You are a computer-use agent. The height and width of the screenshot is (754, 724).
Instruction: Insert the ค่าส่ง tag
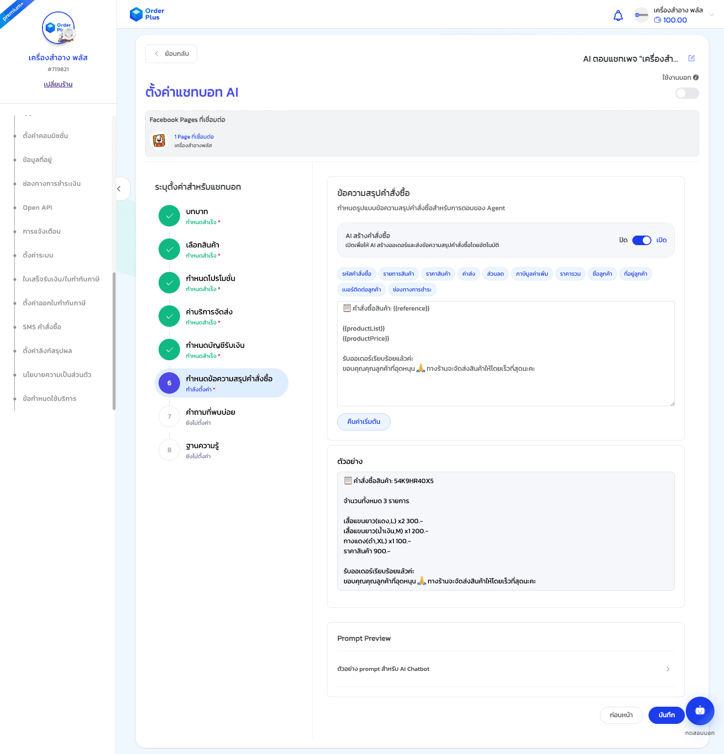point(468,274)
